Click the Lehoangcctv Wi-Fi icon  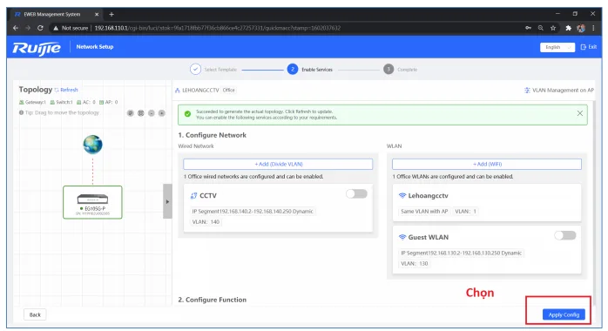pyautogui.click(x=402, y=196)
